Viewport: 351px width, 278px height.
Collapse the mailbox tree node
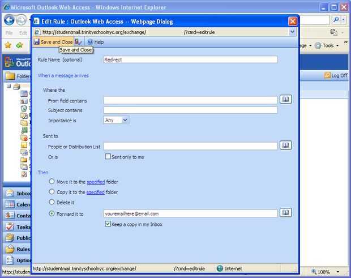[x=8, y=86]
